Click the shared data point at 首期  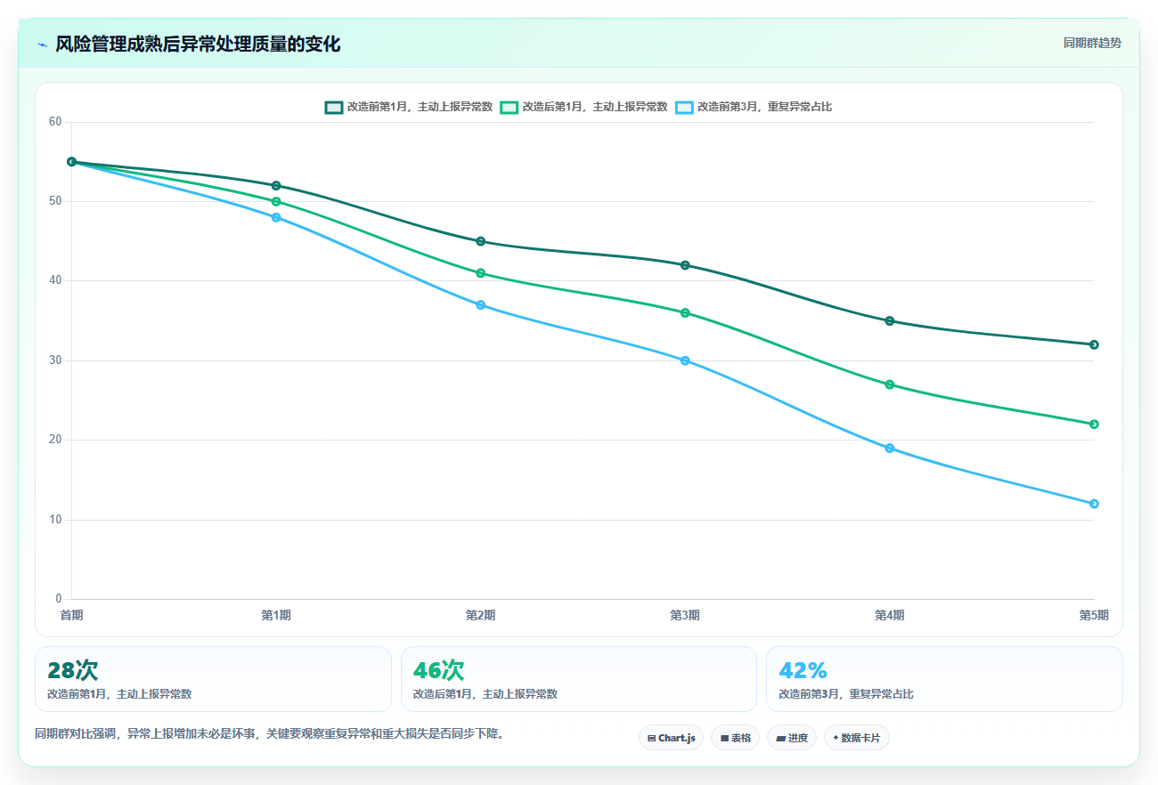tap(71, 162)
